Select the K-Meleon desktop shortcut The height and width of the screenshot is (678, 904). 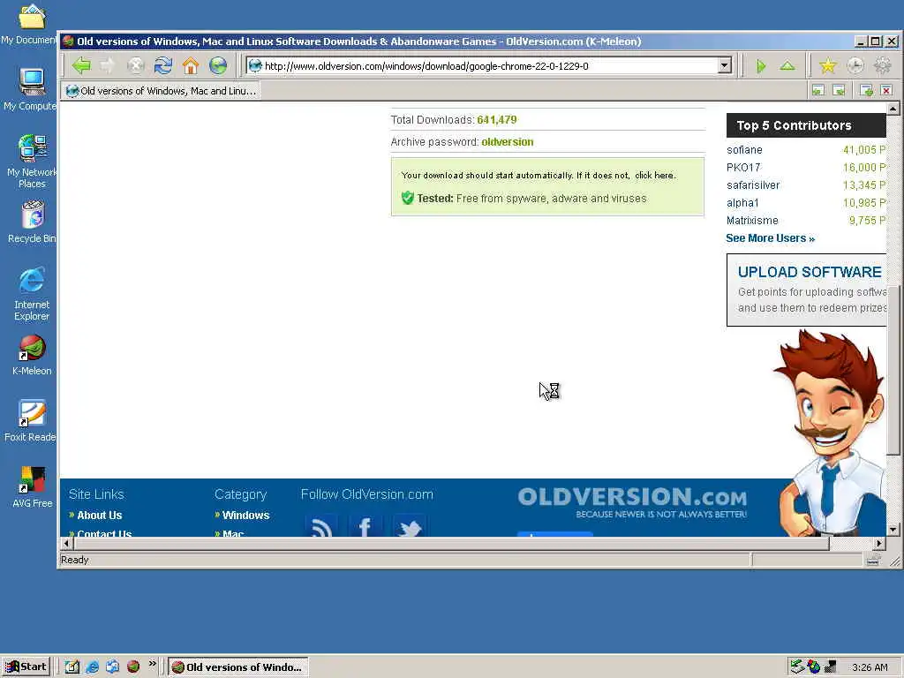tap(33, 355)
